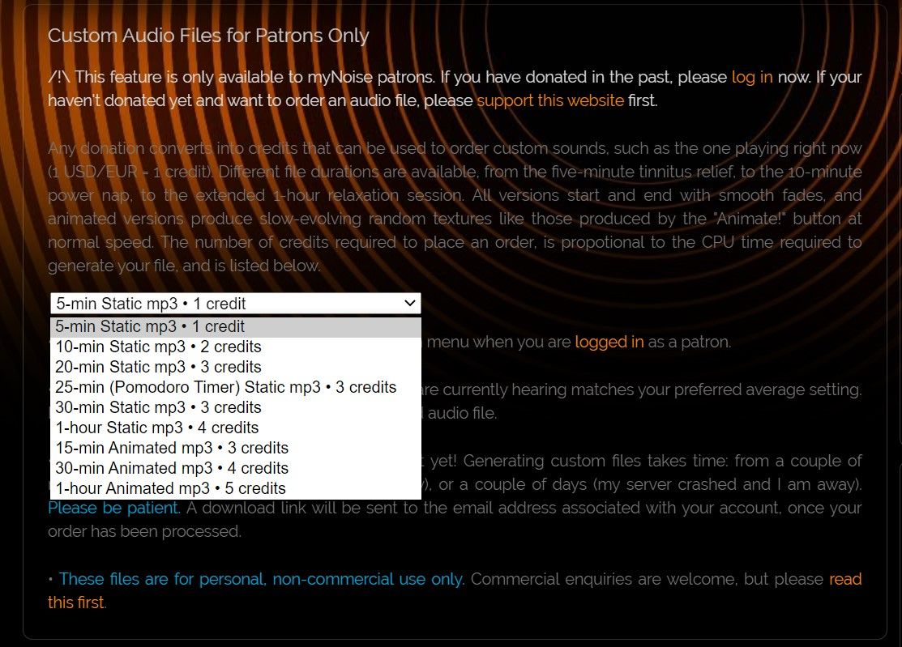The image size is (902, 647).
Task: Click the grey paragraph about donation credits
Action: 454,207
